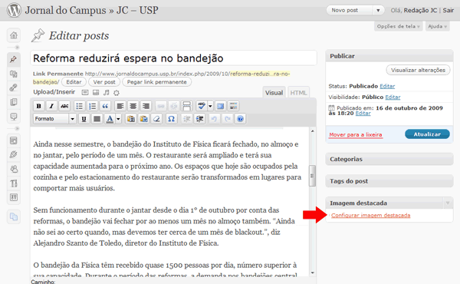Toggle bold formatting in the editor

[x=38, y=106]
